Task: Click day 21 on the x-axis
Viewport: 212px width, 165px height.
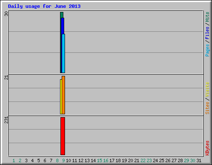Action: coord(137,160)
